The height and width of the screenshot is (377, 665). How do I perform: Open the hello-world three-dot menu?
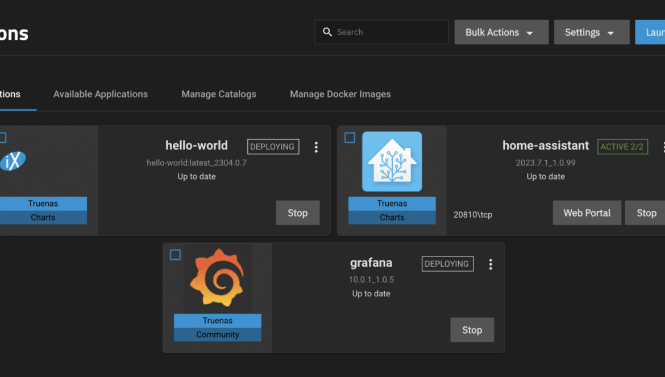[316, 147]
